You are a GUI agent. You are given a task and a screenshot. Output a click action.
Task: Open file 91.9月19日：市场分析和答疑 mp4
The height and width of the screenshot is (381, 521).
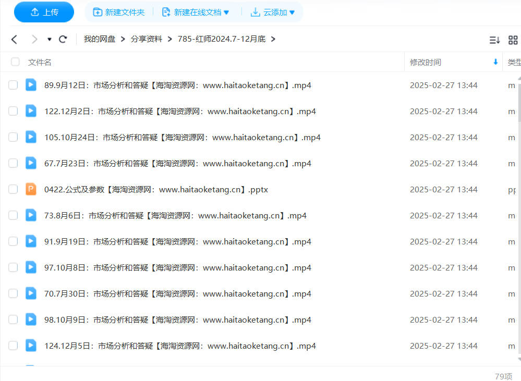(x=178, y=242)
